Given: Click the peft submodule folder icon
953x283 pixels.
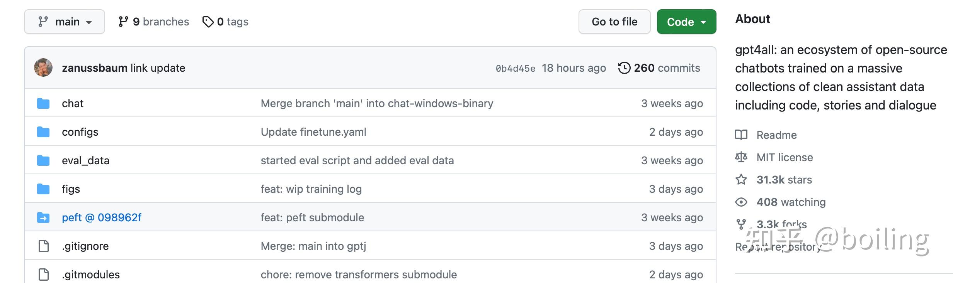Looking at the screenshot, I should tap(43, 217).
